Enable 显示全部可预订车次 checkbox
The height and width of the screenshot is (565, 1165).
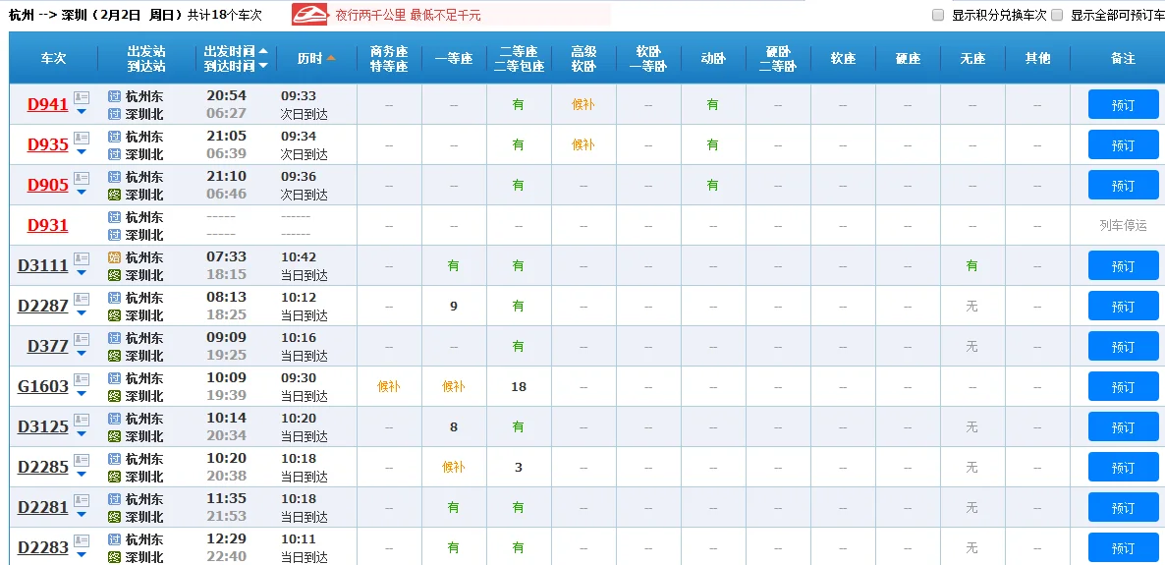pyautogui.click(x=1057, y=15)
